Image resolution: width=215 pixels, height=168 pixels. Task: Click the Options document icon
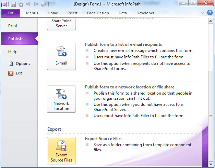click(x=11, y=64)
